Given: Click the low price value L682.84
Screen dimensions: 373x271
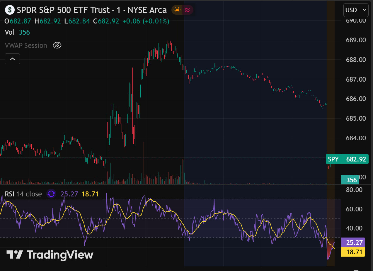Looking at the screenshot, I should click(x=77, y=21).
